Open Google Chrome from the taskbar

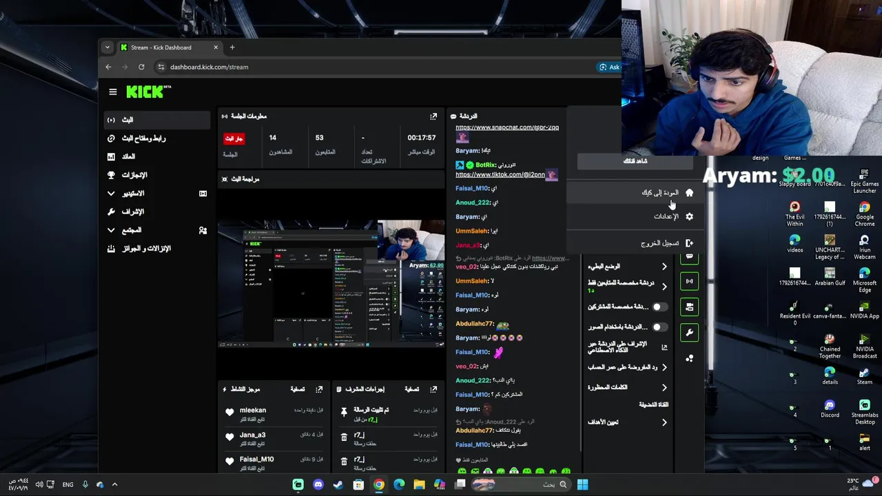(x=379, y=485)
